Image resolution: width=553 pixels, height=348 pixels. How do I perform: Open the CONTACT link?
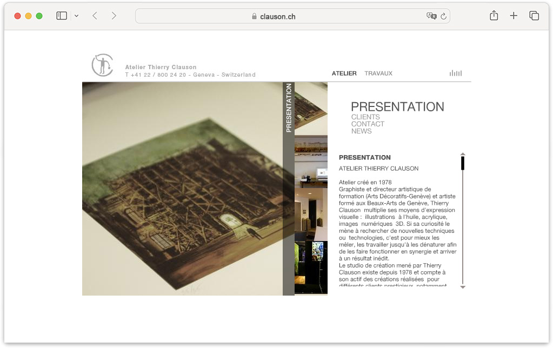(x=368, y=124)
